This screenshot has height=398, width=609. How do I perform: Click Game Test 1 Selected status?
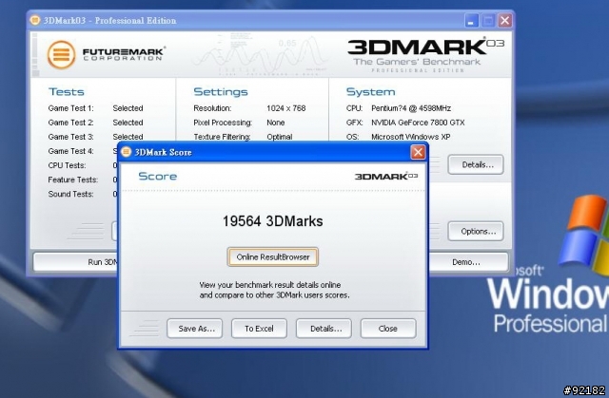pos(128,108)
